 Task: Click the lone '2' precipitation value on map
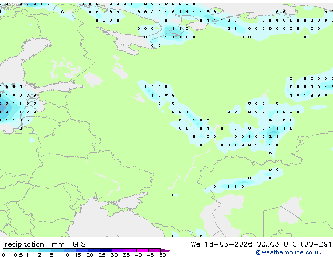pos(270,137)
